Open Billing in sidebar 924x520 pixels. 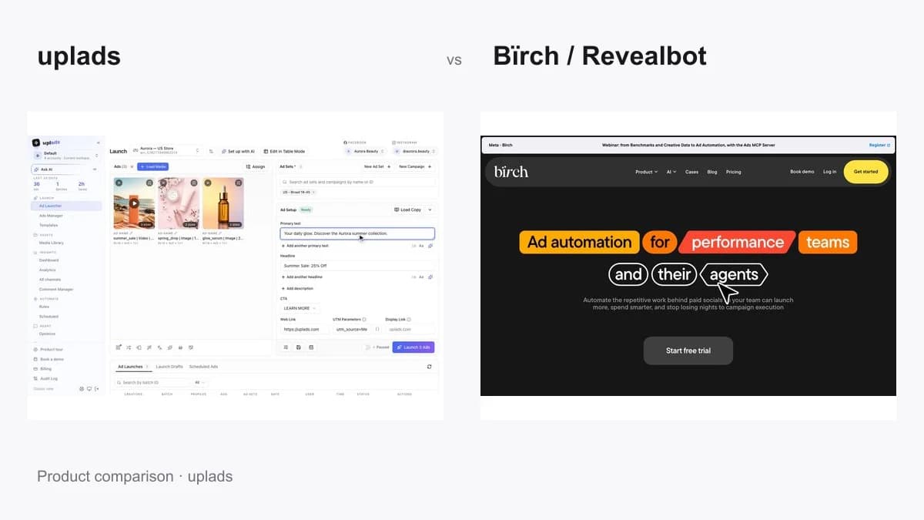click(43, 369)
